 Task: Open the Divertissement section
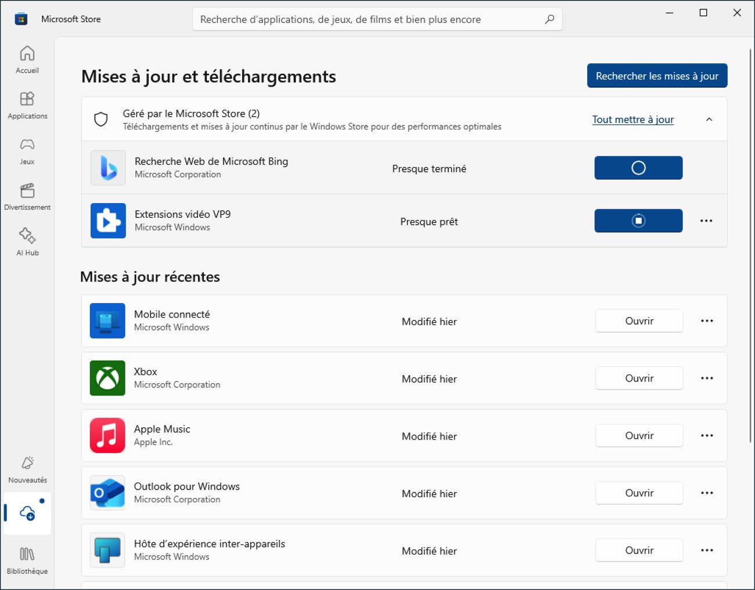27,197
